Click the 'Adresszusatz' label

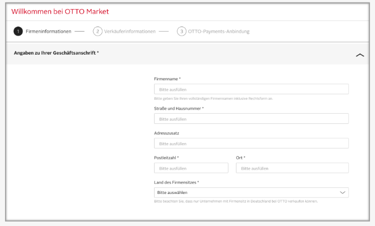coord(167,133)
